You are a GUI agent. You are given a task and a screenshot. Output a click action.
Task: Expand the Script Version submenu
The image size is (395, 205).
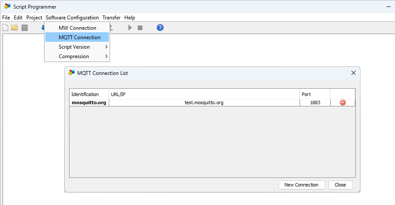77,47
